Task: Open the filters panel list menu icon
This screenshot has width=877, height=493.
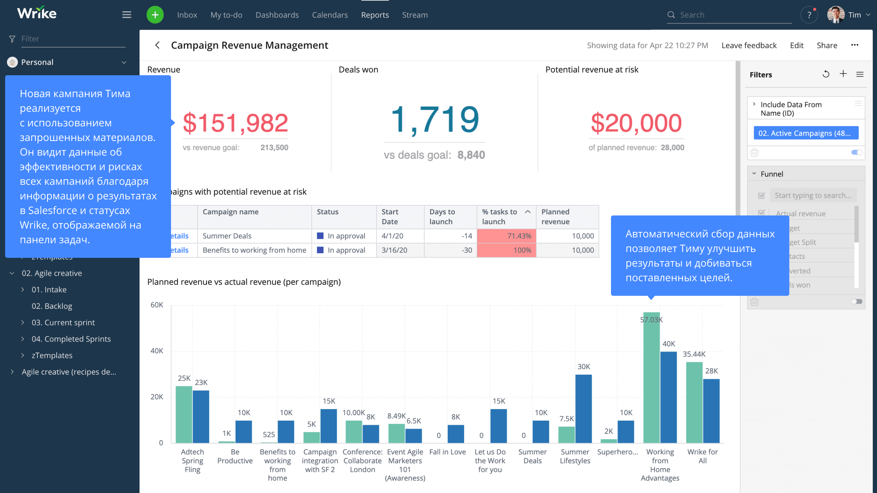Action: [x=860, y=74]
